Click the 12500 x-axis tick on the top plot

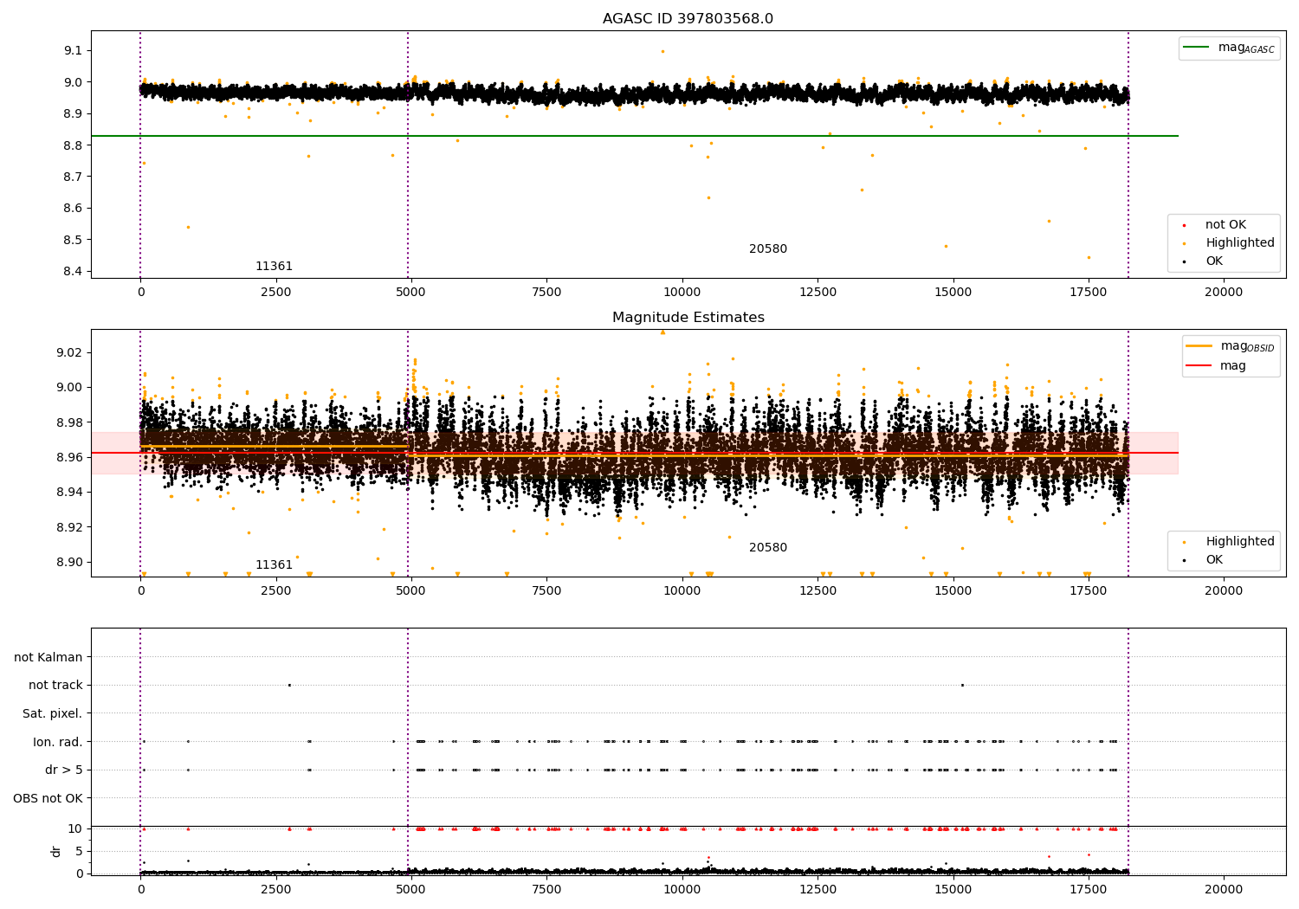[818, 292]
